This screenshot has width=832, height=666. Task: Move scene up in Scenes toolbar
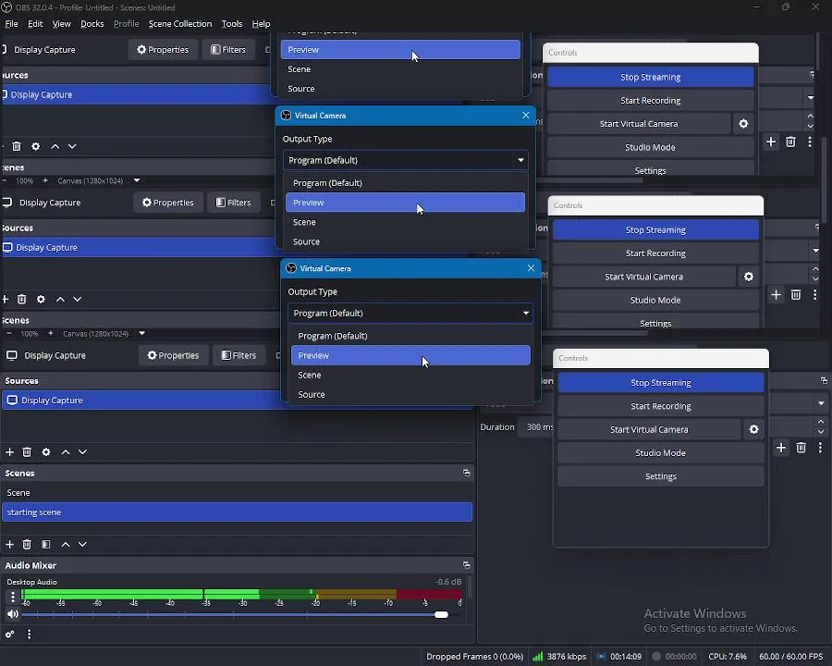tap(66, 545)
